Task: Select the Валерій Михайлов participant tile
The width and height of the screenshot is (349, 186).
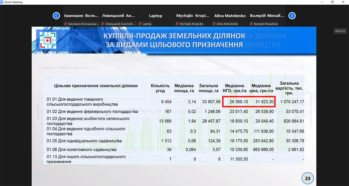Action: click(267, 16)
